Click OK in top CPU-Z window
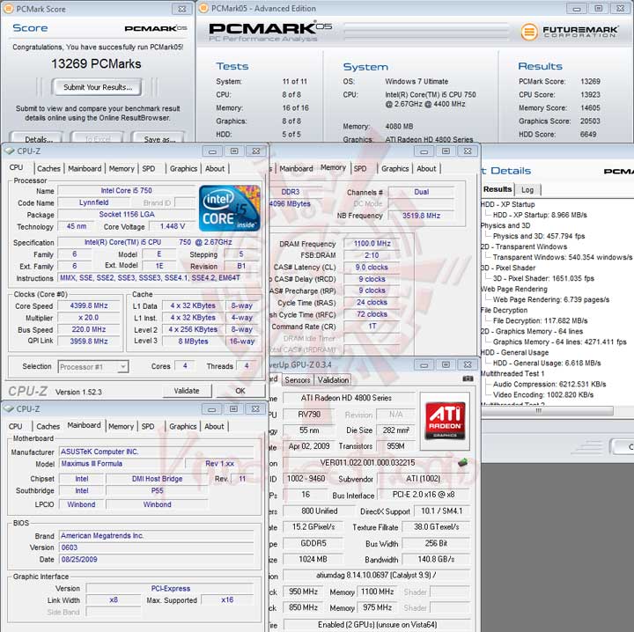634x632 pixels. (240, 391)
